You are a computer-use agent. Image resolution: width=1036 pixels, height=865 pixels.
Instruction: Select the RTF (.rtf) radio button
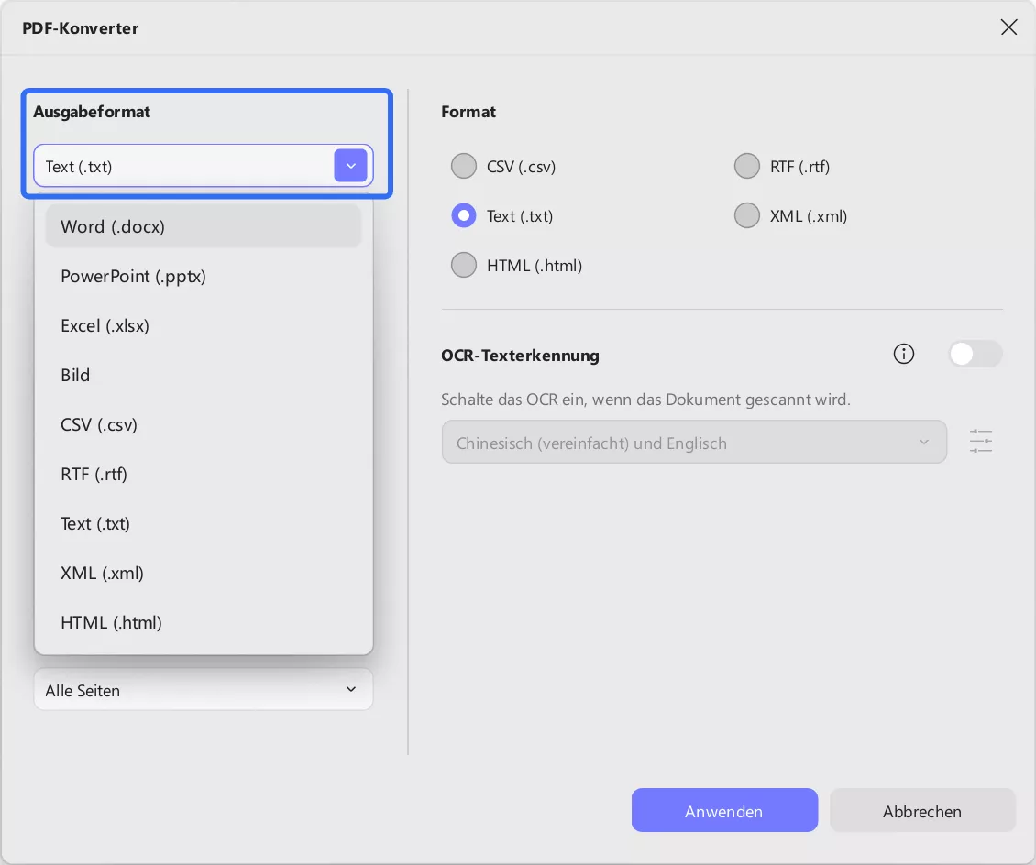click(x=747, y=167)
